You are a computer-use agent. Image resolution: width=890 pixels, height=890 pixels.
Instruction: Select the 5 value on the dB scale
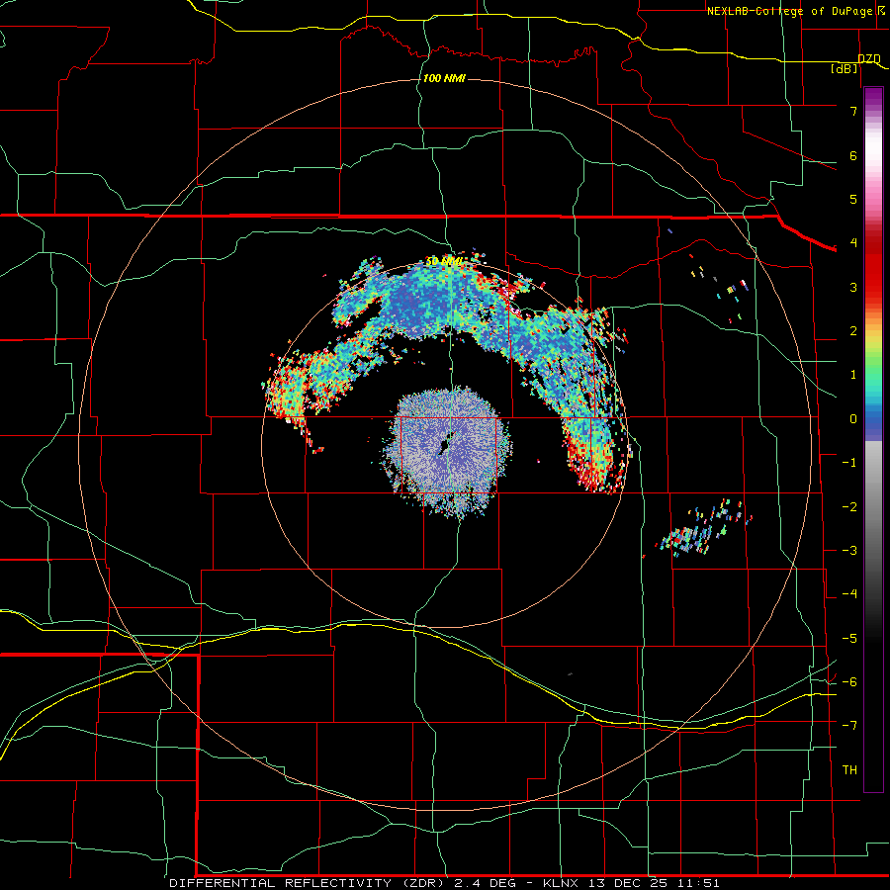[853, 199]
